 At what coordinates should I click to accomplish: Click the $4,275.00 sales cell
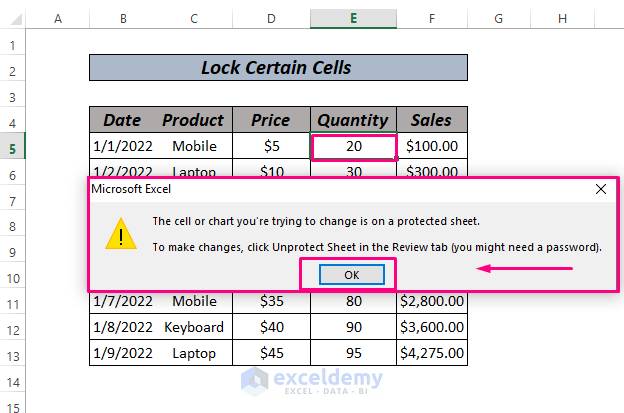click(431, 353)
